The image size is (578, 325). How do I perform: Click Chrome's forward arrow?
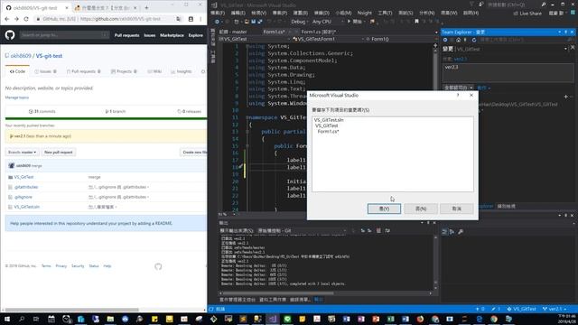click(16, 19)
